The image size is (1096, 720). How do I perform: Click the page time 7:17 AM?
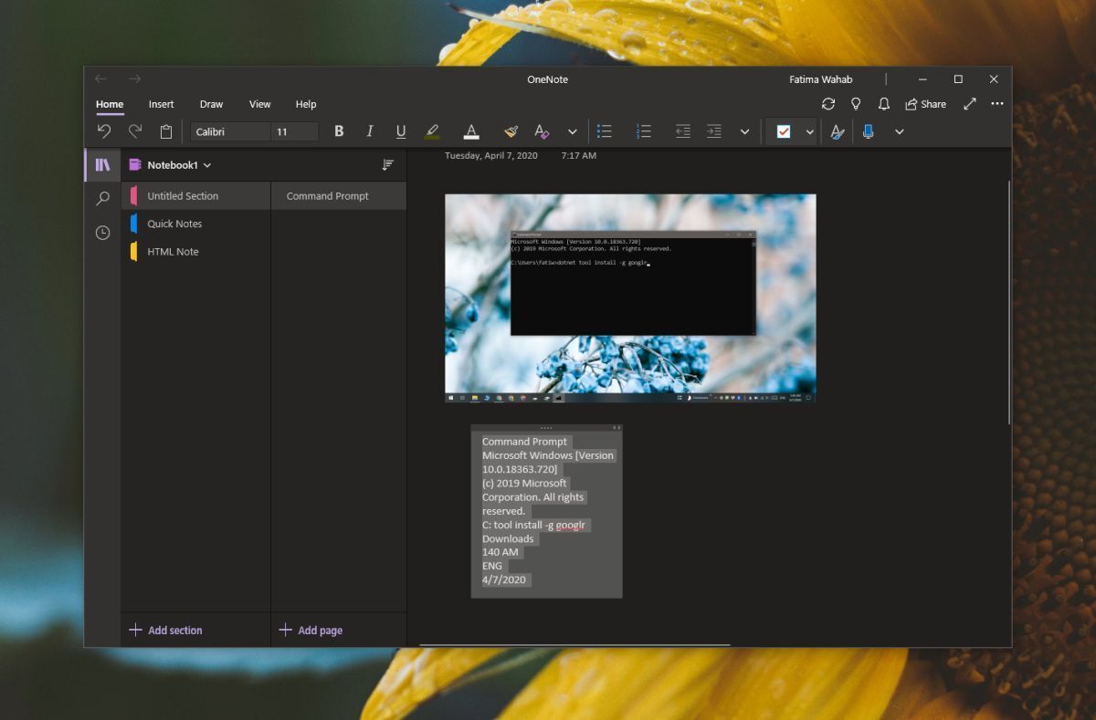pos(579,156)
